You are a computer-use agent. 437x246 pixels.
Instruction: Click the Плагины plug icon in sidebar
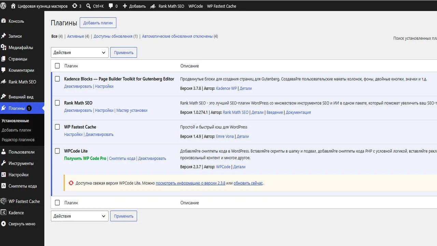pos(4,108)
